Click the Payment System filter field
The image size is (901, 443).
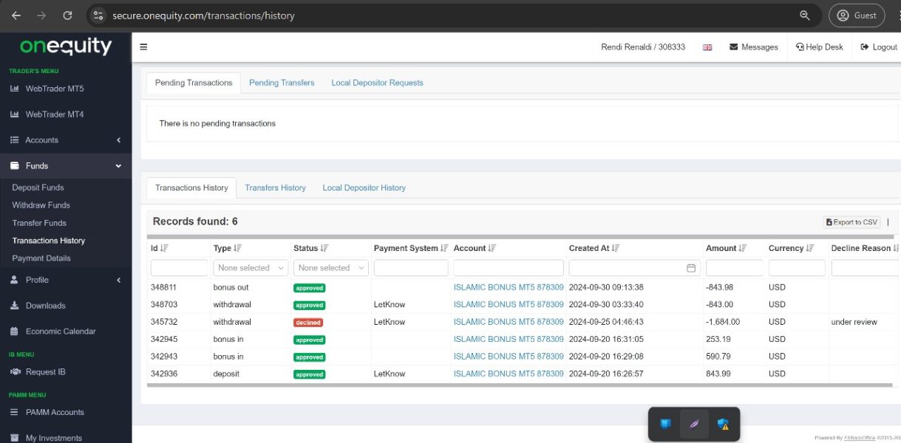click(x=411, y=268)
